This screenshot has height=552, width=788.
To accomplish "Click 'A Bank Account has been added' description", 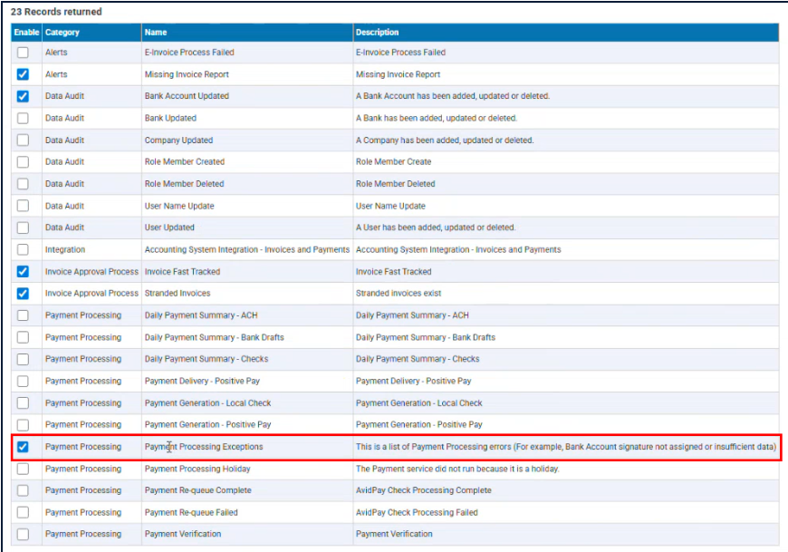I will 453,96.
